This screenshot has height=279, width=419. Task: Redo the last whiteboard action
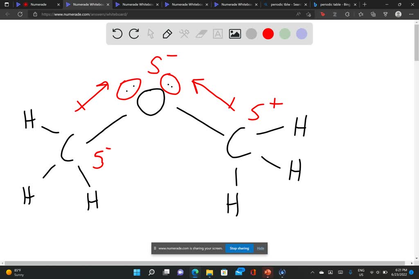(x=134, y=34)
